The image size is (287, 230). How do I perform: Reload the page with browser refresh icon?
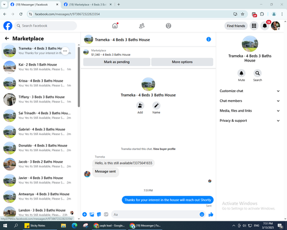(21, 14)
